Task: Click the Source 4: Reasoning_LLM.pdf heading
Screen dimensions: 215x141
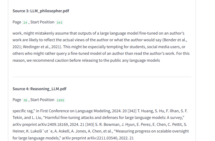Action: 39,89
